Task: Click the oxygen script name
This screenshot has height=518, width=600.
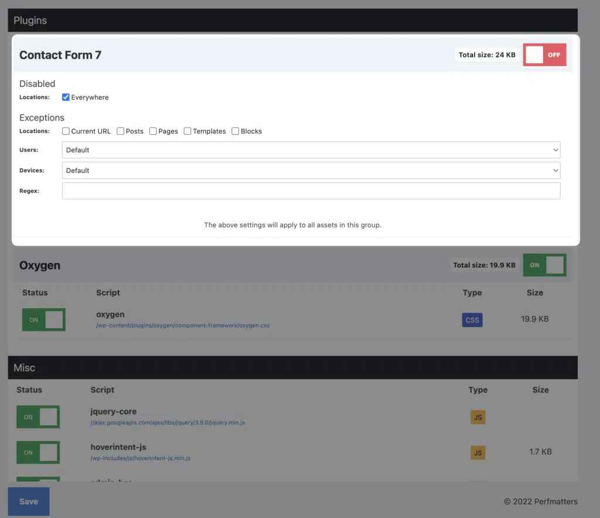Action: point(110,315)
